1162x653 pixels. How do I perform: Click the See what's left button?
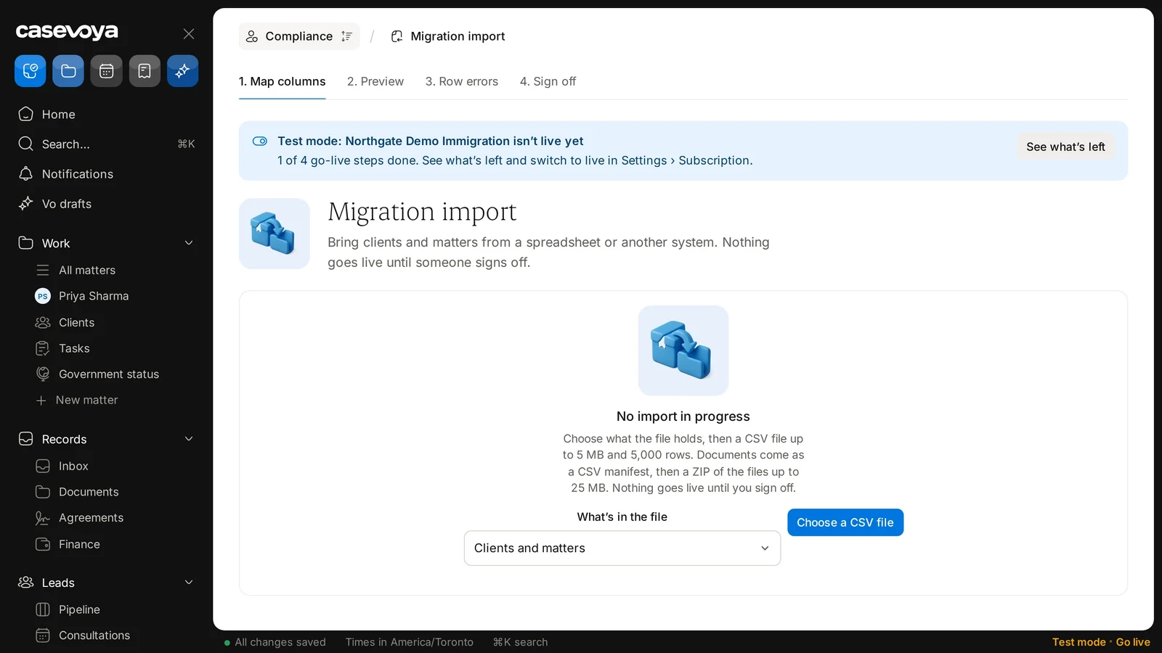pos(1065,147)
